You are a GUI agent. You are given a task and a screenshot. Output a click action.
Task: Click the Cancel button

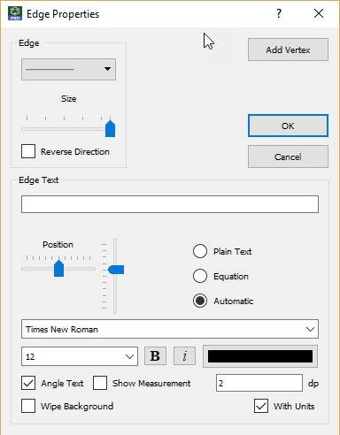(x=288, y=156)
